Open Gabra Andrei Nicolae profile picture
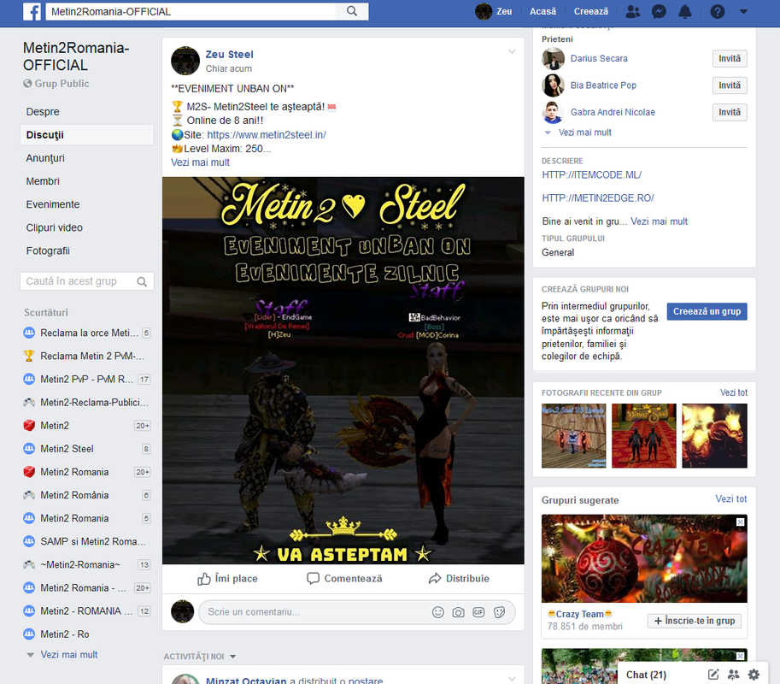Screen dimensions: 780x684 553,112
